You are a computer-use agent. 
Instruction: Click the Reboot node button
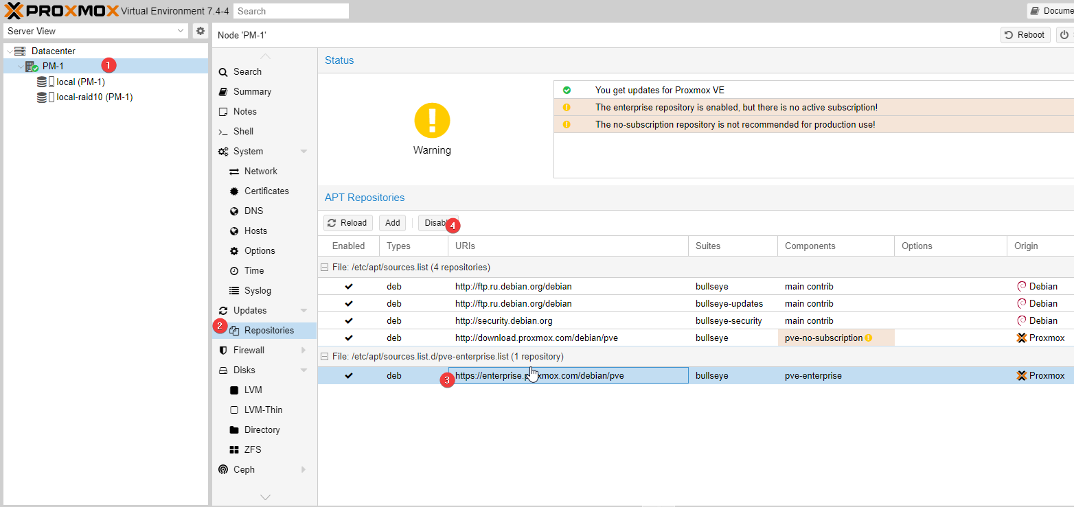coord(1025,35)
